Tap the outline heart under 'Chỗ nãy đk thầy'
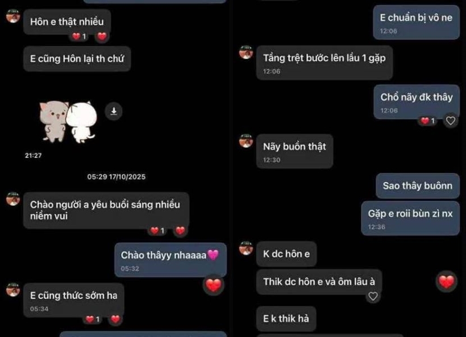Image resolution: width=466 pixels, height=337 pixels. (451, 120)
